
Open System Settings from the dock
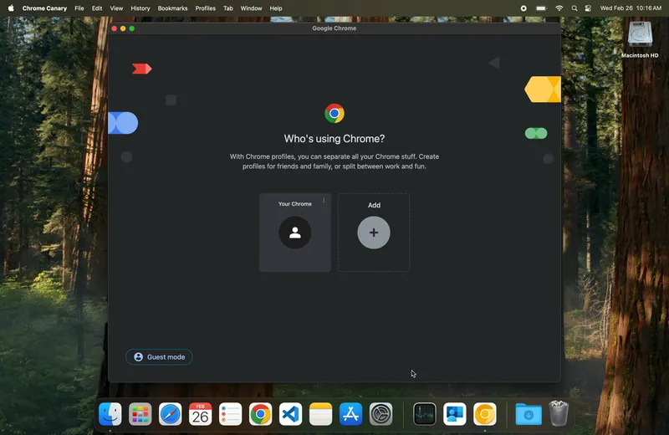381,413
